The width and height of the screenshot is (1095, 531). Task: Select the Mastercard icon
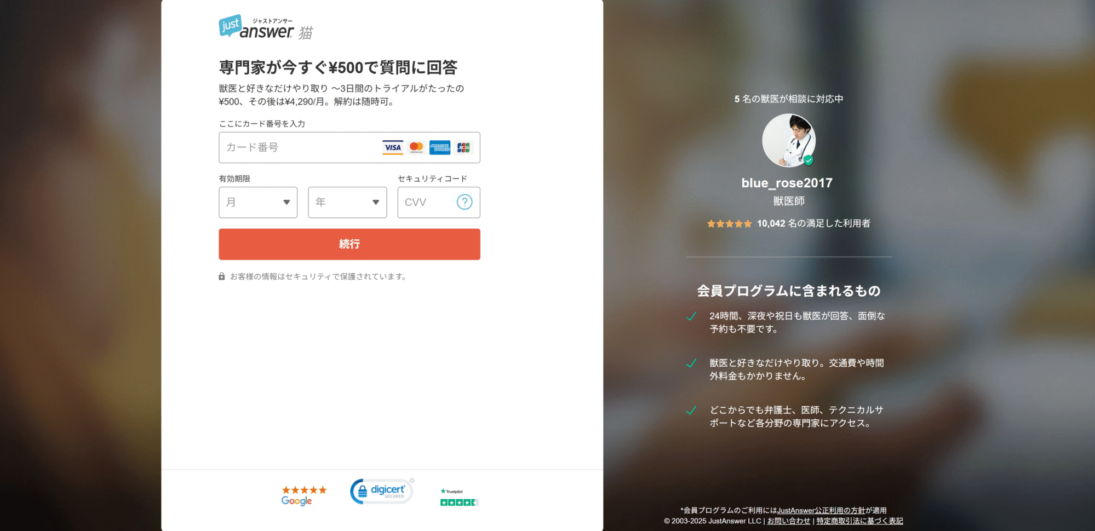coord(416,147)
